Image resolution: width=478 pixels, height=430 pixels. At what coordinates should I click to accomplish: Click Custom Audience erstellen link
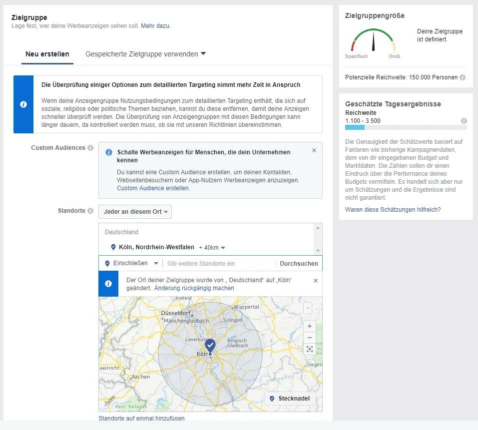[152, 188]
